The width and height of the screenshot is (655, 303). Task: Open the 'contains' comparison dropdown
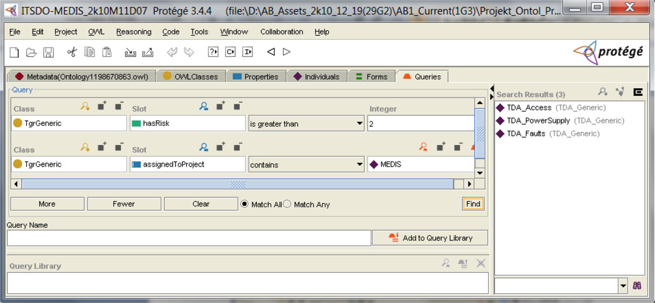(x=359, y=165)
